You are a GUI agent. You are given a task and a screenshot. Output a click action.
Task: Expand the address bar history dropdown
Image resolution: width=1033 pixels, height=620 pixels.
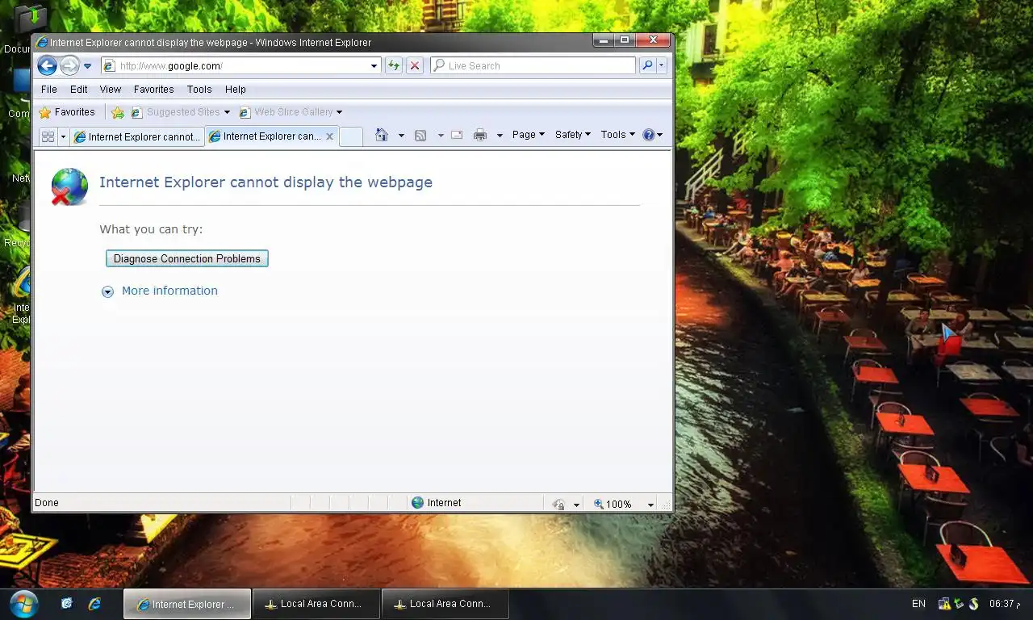tap(374, 66)
